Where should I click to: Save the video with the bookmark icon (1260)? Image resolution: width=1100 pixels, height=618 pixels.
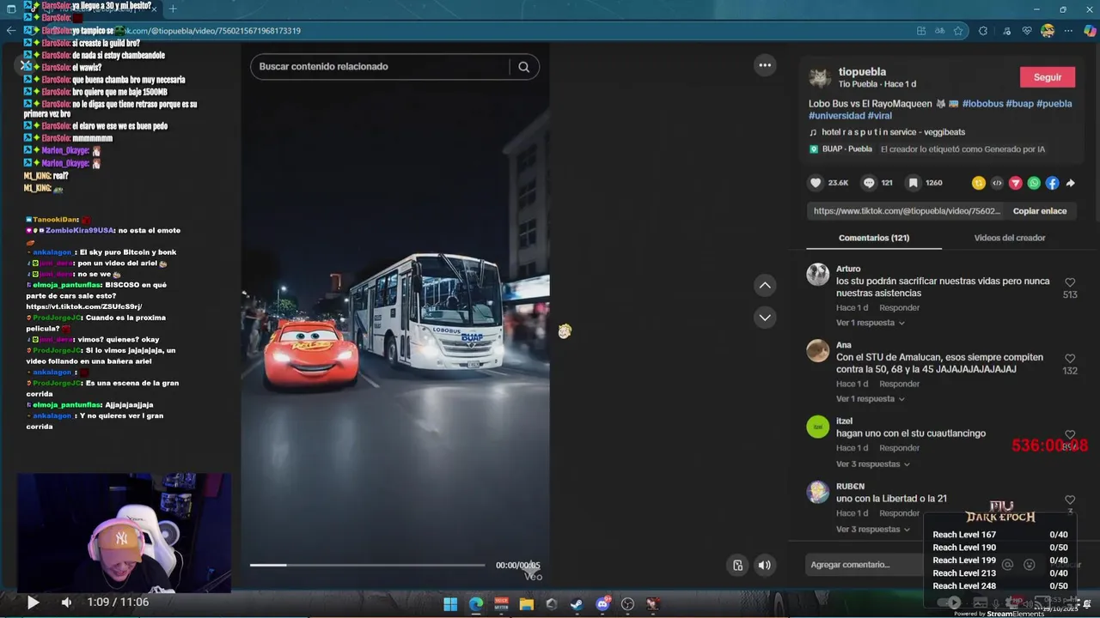coord(914,183)
